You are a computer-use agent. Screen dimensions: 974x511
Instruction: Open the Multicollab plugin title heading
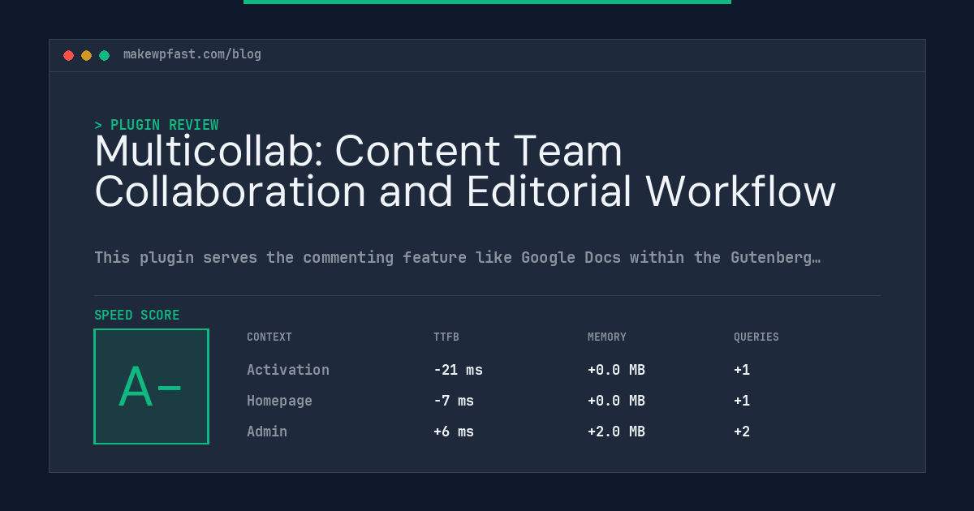click(x=465, y=171)
